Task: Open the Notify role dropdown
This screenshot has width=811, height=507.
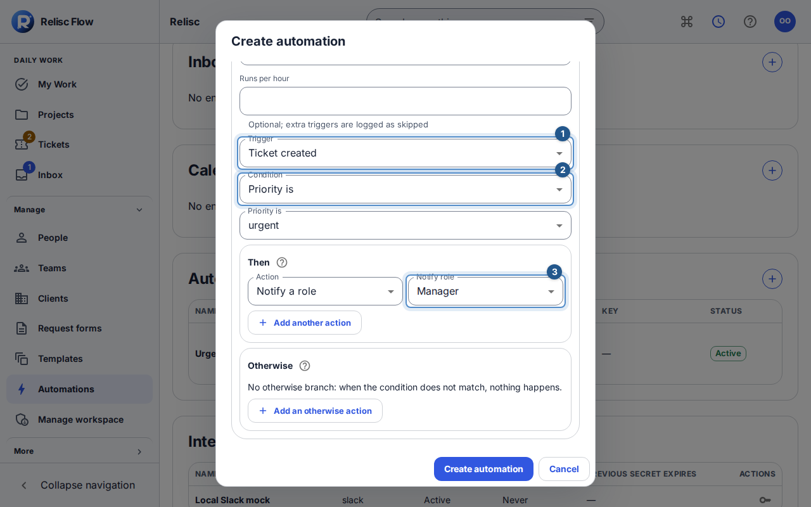Action: [x=485, y=292]
